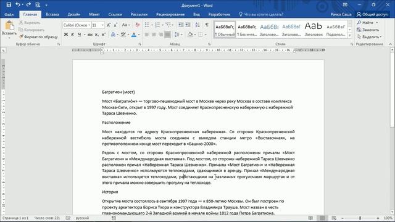395x222 pixels.
Task: Open line spacing dropdown
Action: point(178,35)
